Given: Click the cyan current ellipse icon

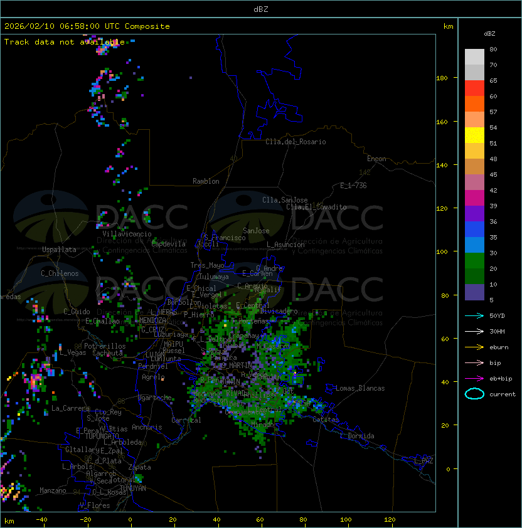Looking at the screenshot, I should (474, 394).
